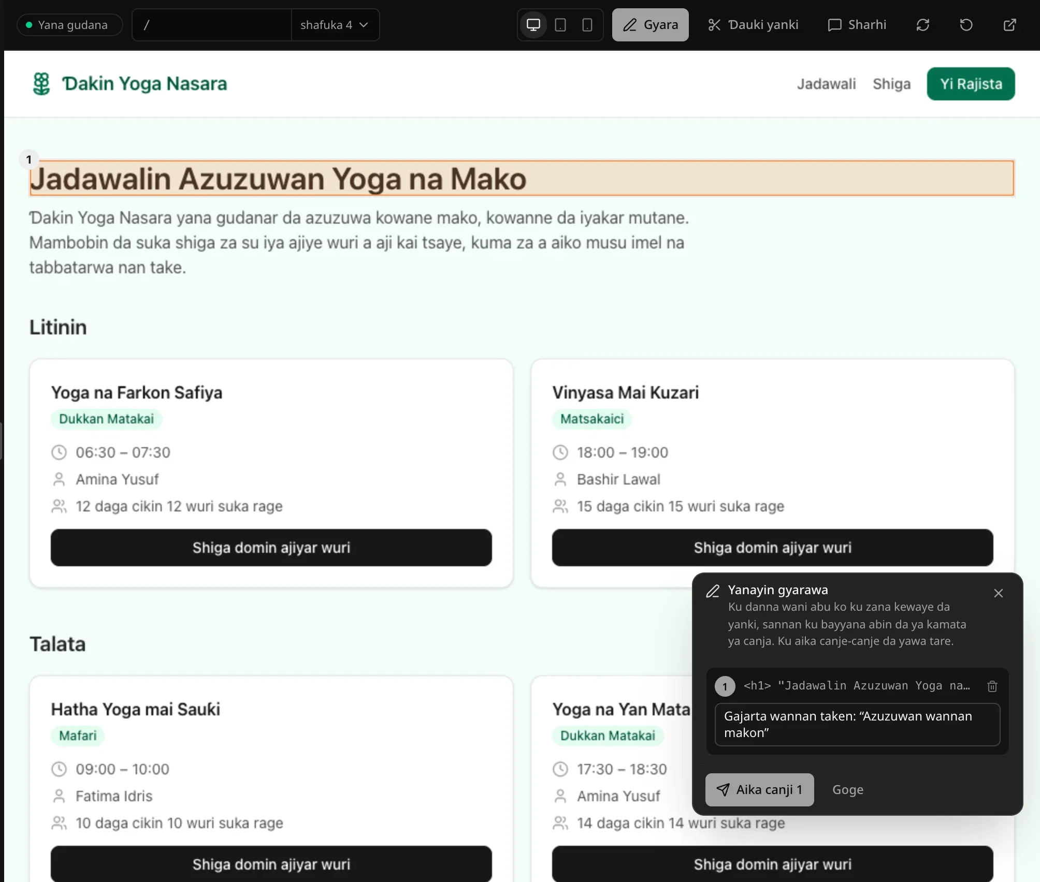Toggle the Gyara edit mode button
The image size is (1040, 882).
(x=650, y=25)
